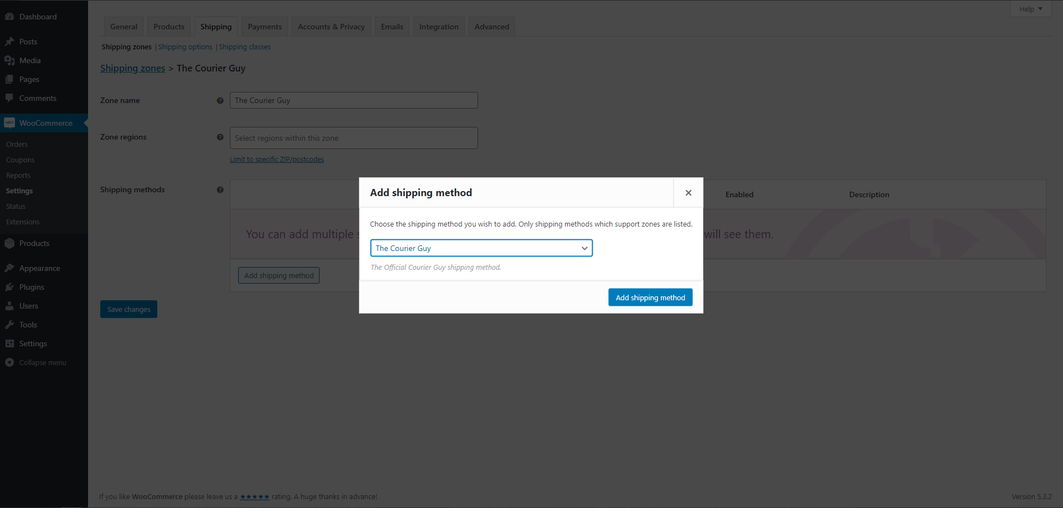Click the Zone regions select field
1063x508 pixels.
coord(354,138)
